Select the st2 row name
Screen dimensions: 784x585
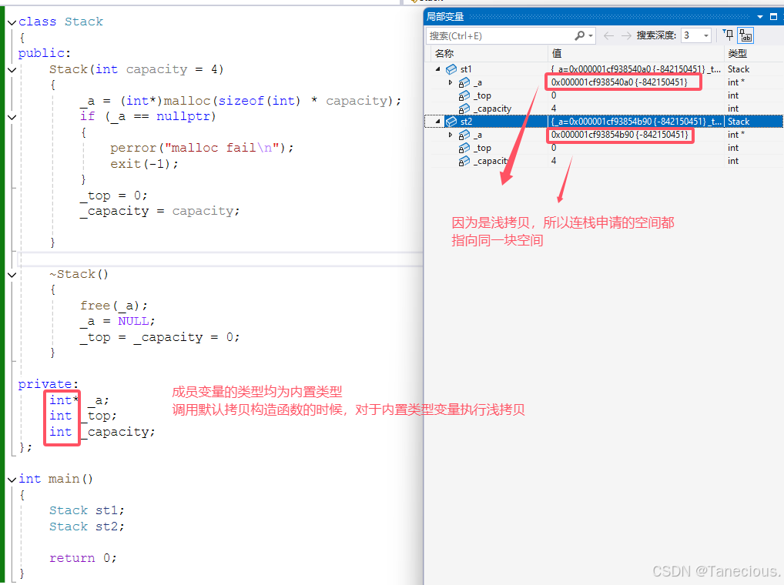pyautogui.click(x=466, y=122)
